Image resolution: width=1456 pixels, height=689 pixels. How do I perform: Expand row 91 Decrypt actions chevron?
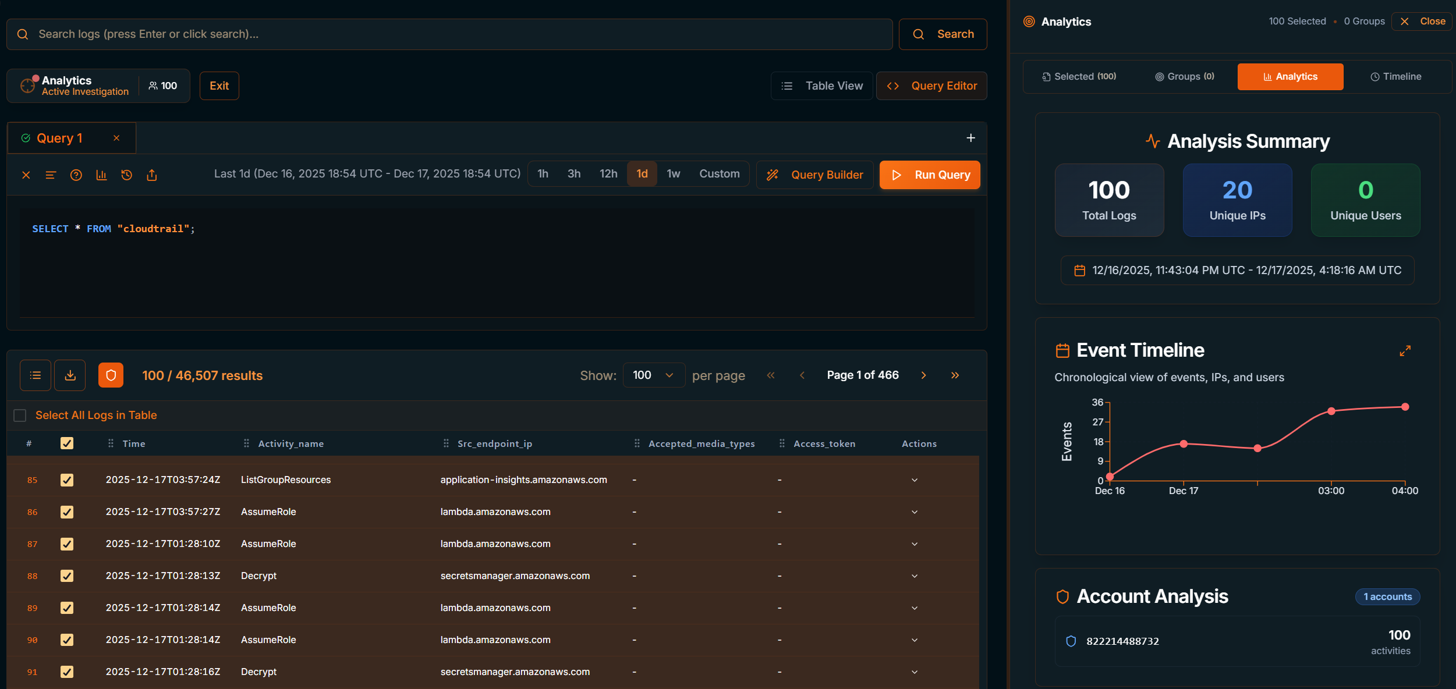click(x=914, y=672)
